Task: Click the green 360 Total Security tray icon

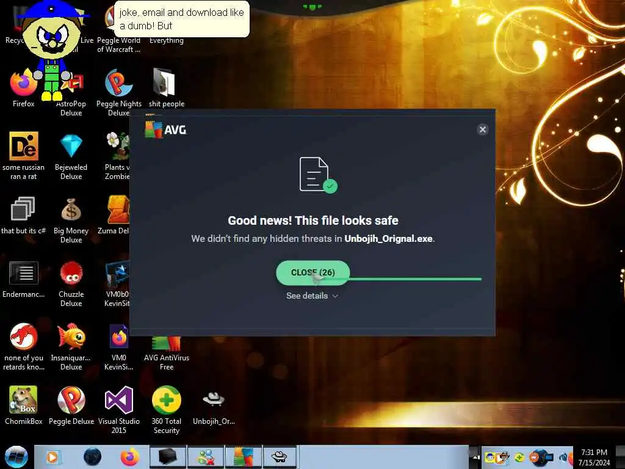Action: (519, 457)
